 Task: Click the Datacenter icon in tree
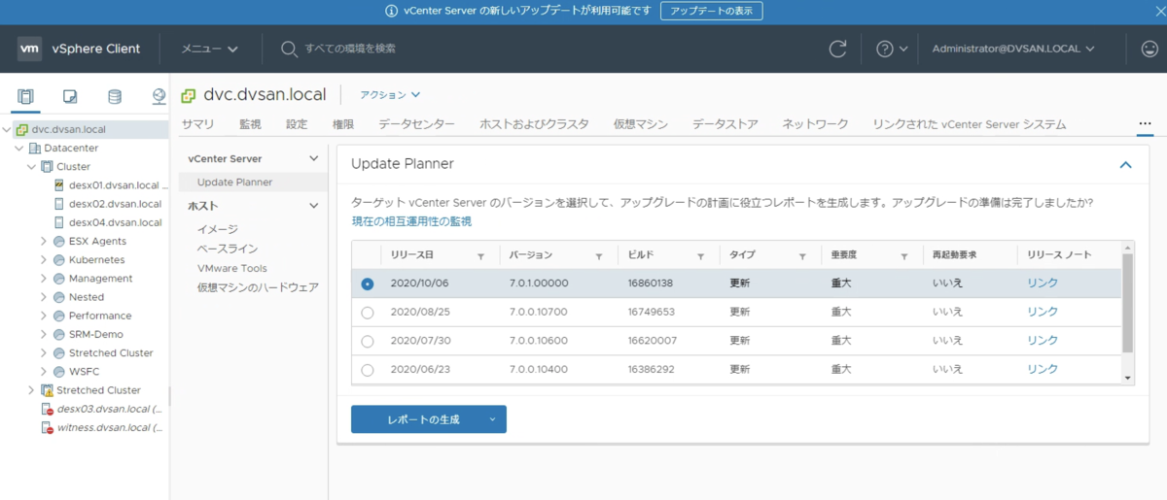(35, 149)
